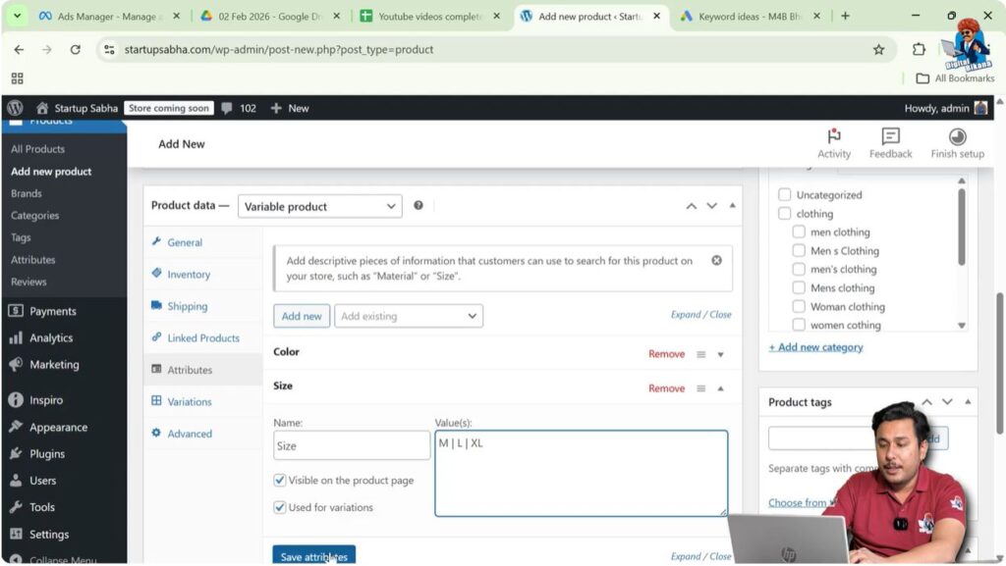Screen dimensions: 1006x566
Task: Collapse the Product tags panel
Action: click(x=968, y=402)
